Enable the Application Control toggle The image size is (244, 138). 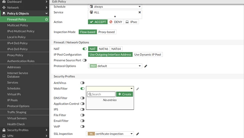click(x=82, y=103)
